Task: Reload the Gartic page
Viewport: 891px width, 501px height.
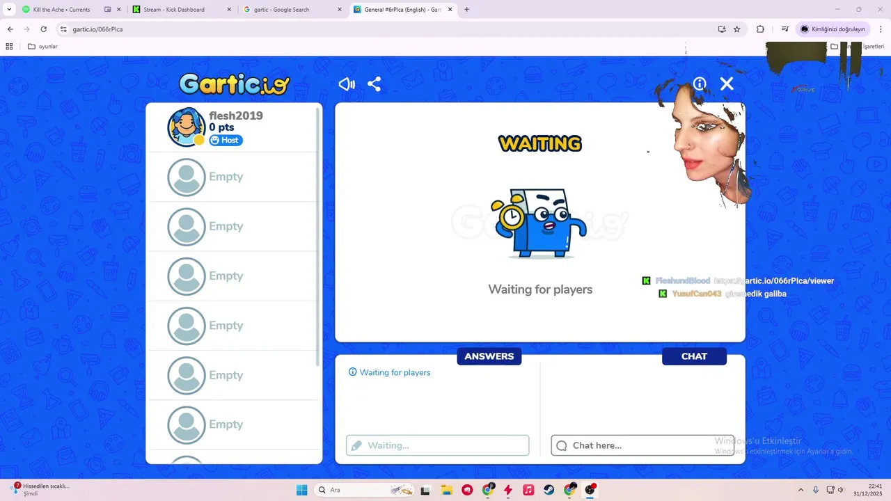Action: pyautogui.click(x=43, y=29)
